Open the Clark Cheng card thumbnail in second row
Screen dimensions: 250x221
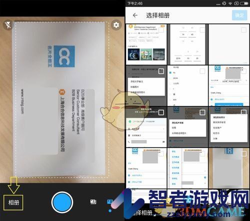pyautogui.click(x=229, y=85)
